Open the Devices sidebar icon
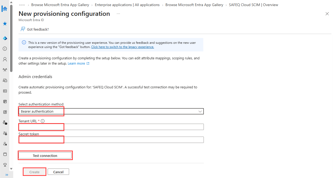 coord(5,80)
